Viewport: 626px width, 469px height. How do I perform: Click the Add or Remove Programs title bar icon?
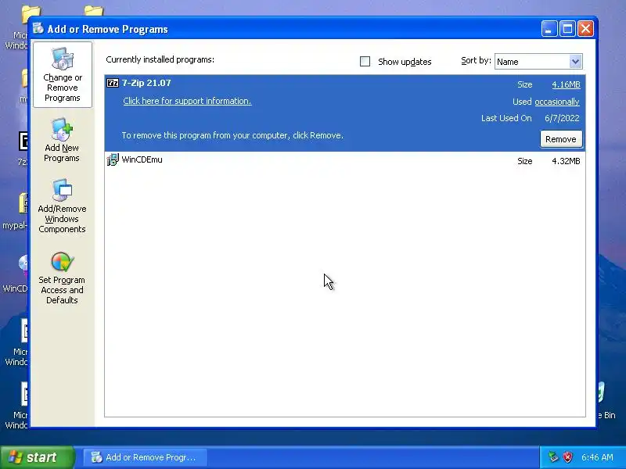click(38, 29)
